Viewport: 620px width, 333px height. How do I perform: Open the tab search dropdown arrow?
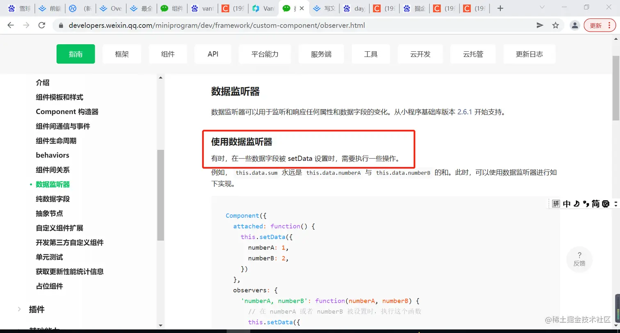click(542, 7)
